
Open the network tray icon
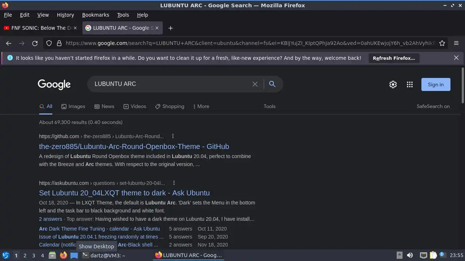[x=423, y=255]
